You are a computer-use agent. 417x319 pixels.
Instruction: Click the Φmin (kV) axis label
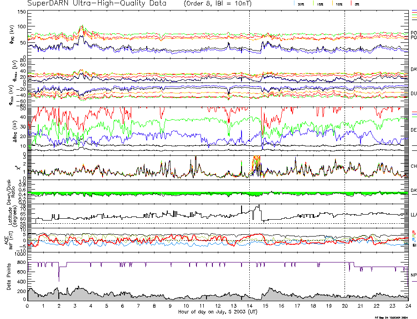[12, 95]
